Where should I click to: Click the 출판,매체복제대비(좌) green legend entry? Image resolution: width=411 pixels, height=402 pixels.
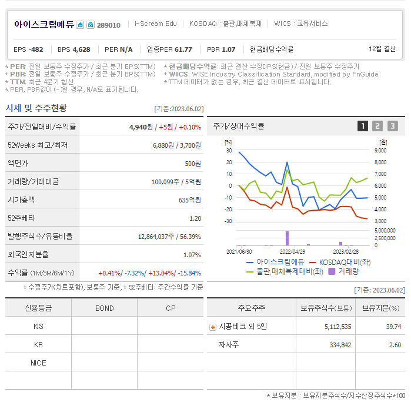coord(285,271)
